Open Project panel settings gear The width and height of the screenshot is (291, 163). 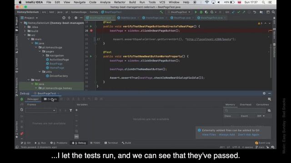(76, 18)
